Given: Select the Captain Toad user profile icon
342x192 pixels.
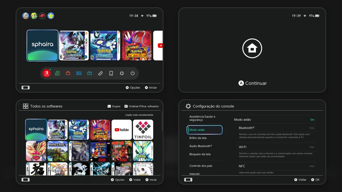Looking at the screenshot, I should [x=26, y=16].
